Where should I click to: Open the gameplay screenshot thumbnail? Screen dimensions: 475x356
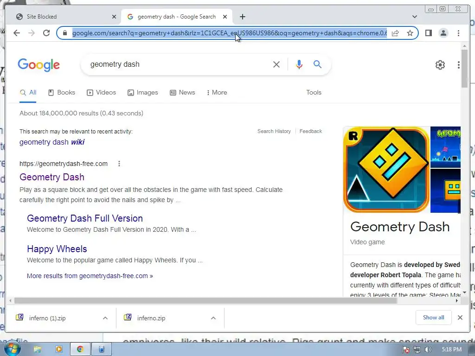coord(445,147)
